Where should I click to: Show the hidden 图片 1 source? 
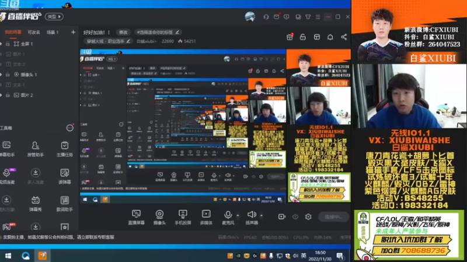1,54
